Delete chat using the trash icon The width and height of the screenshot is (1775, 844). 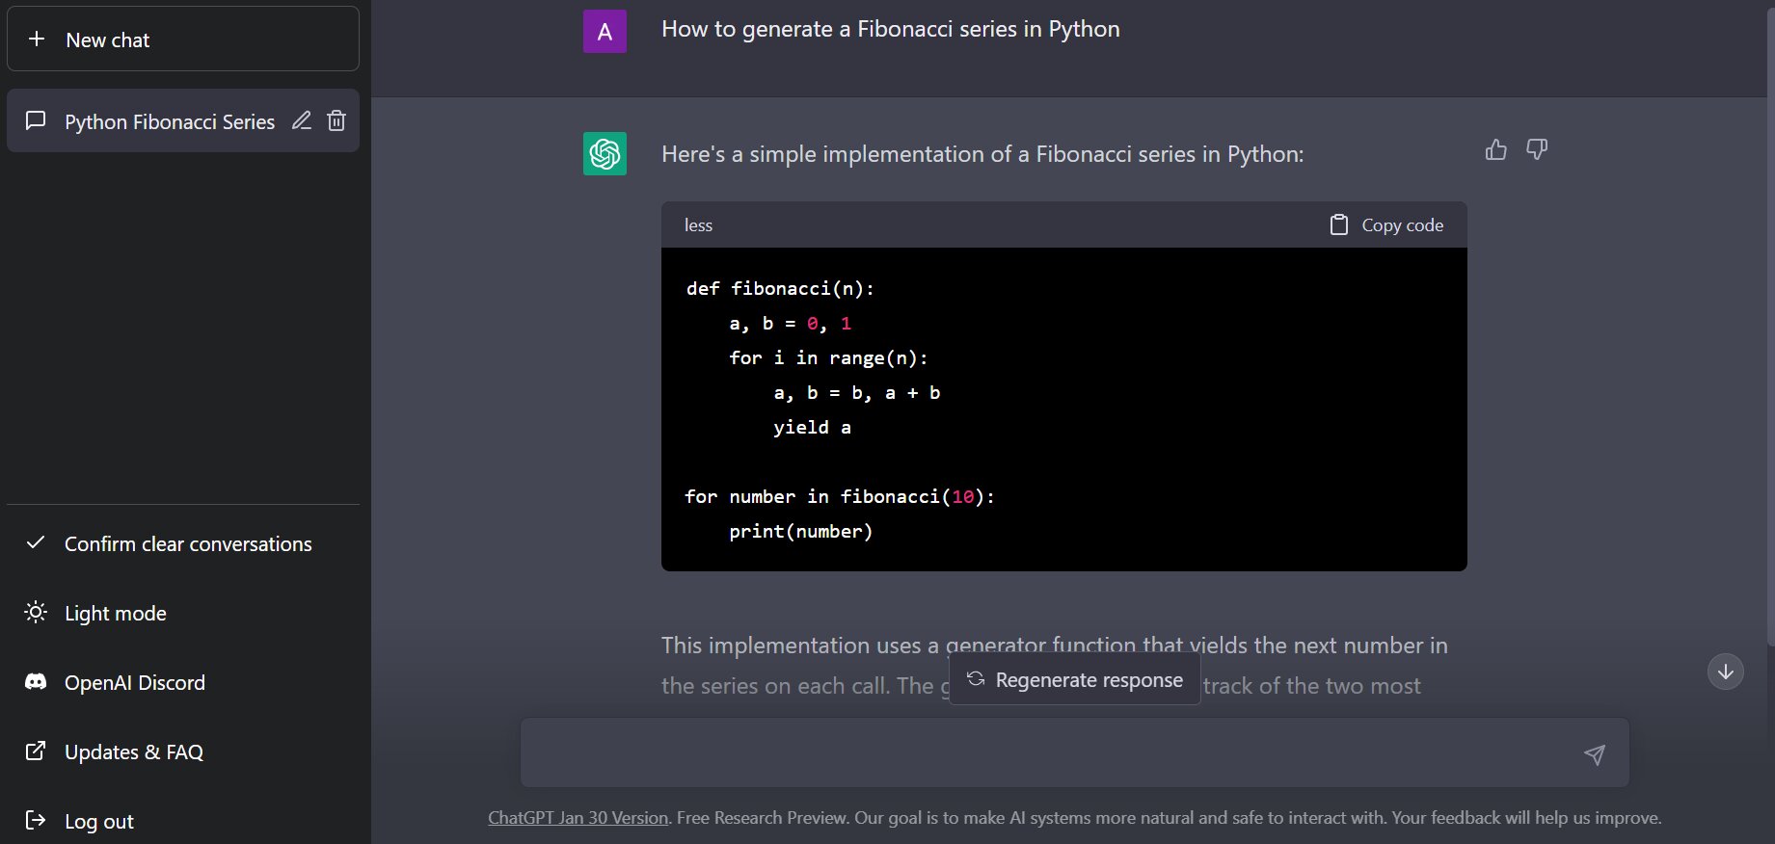click(336, 120)
